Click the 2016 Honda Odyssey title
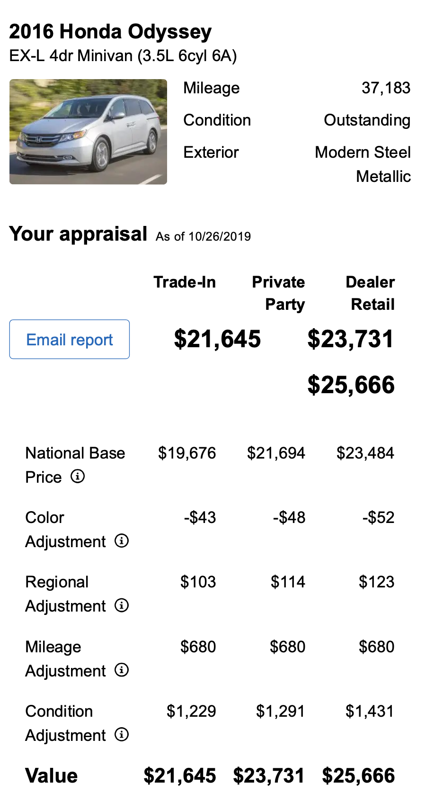The image size is (426, 811). pyautogui.click(x=110, y=32)
